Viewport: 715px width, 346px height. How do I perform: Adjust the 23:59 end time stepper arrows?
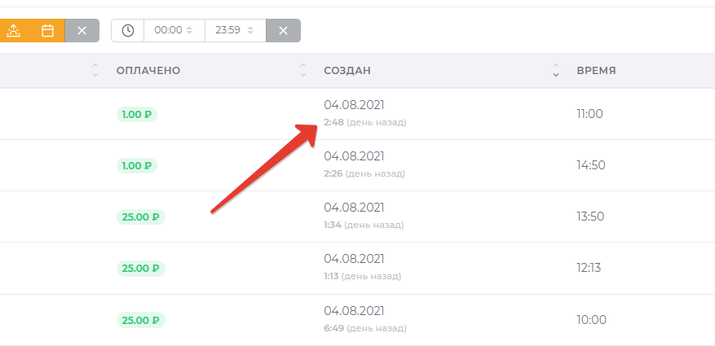point(250,31)
